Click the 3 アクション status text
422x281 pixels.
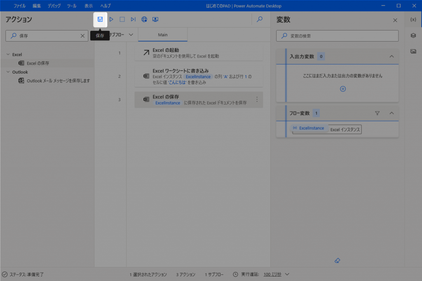[x=186, y=274]
